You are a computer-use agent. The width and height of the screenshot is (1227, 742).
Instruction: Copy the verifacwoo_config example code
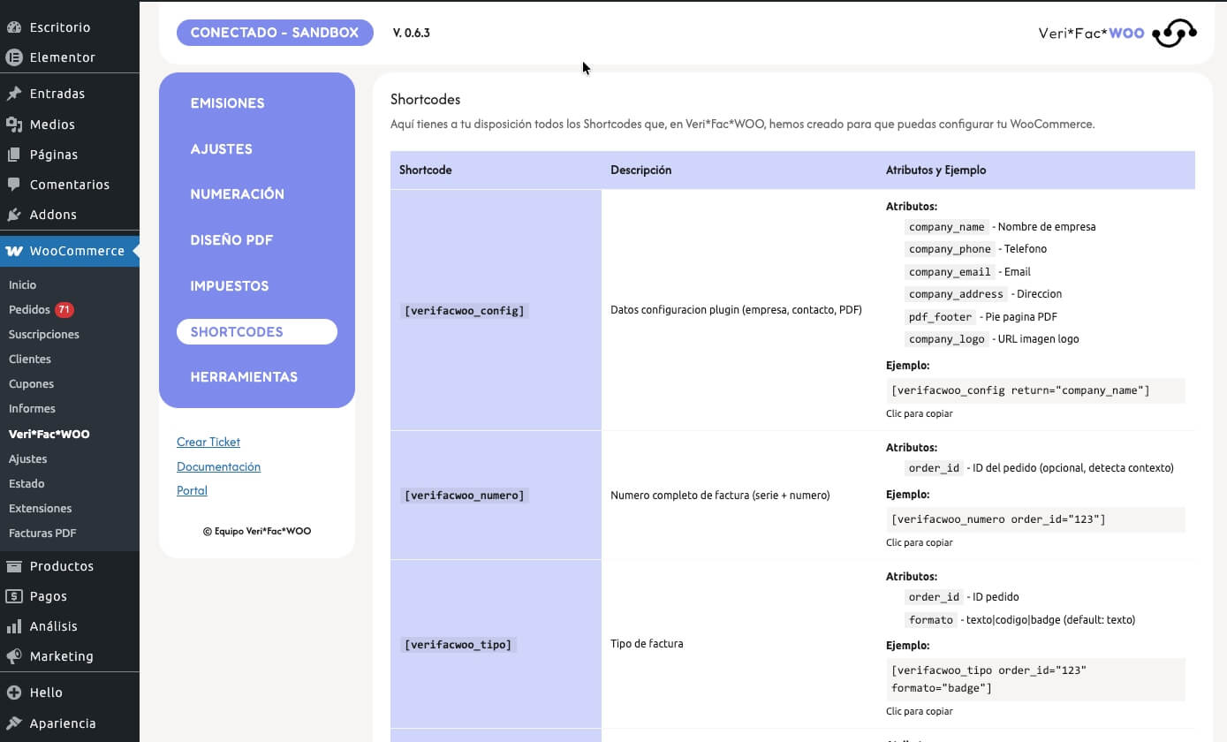1035,390
